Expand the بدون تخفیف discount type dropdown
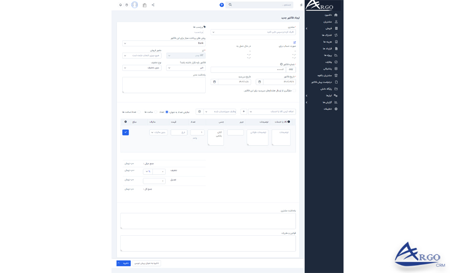Viewport: 455px width, 273px height. tap(142, 68)
